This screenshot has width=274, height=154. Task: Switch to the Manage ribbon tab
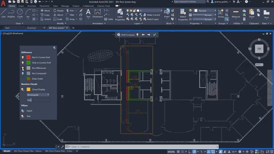[x=65, y=6]
